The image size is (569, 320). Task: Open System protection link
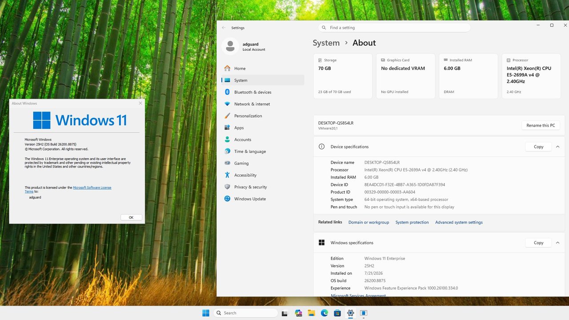pyautogui.click(x=412, y=222)
